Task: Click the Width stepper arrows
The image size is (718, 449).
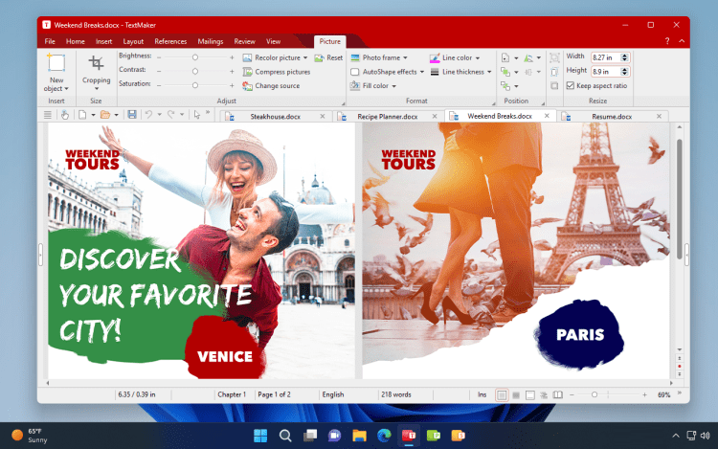Action: (624, 57)
